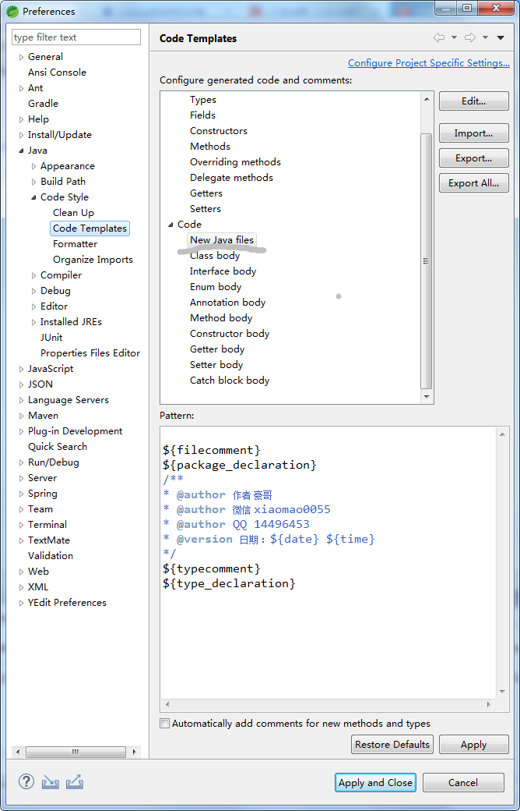The image size is (520, 811).
Task: Click scroll-down arrow of templates list
Action: click(427, 397)
